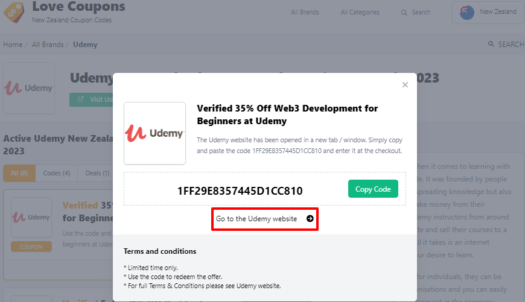This screenshot has width=525, height=302.
Task: Click the Udemy brand logo top left
Action: (x=29, y=88)
